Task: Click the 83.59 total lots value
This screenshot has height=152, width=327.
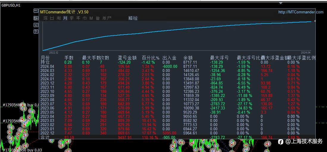Action: (69, 137)
